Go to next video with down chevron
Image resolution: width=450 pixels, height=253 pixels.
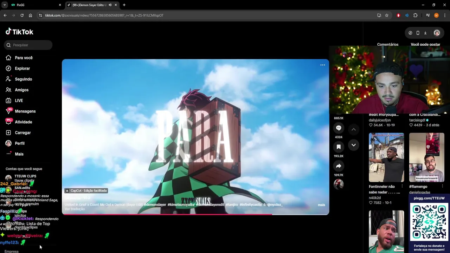tap(354, 145)
